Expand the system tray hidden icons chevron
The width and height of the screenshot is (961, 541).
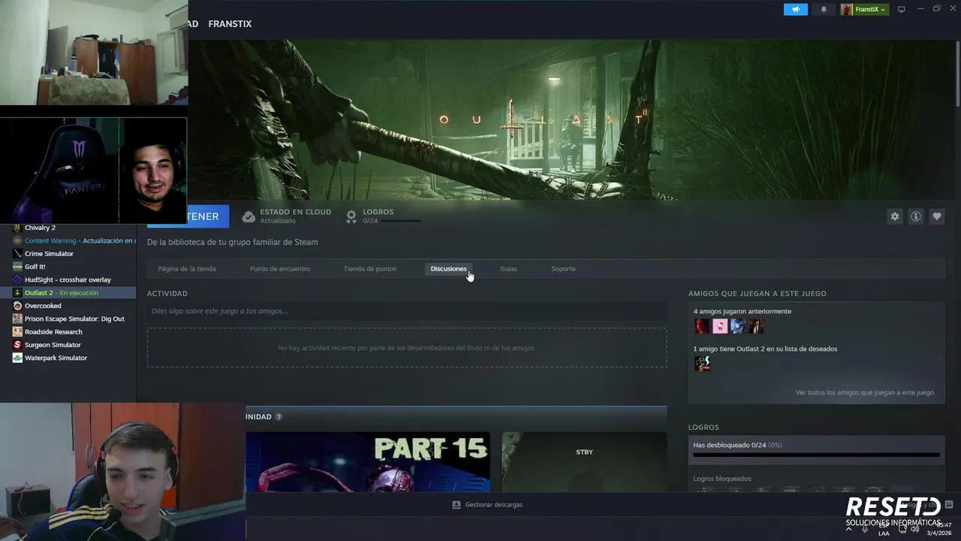(x=849, y=529)
